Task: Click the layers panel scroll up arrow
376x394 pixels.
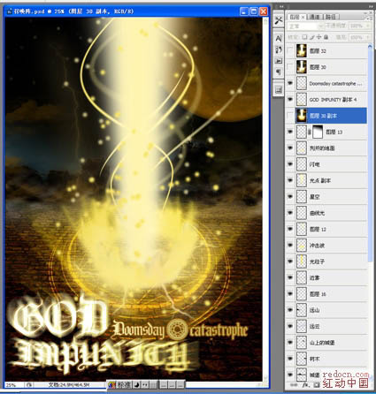Action: tap(370, 46)
